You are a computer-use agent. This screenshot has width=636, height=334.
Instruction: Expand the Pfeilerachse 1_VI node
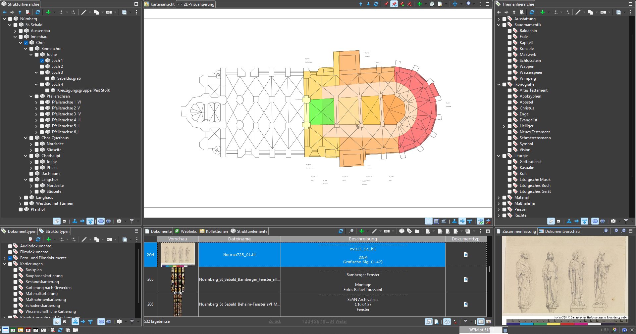(36, 102)
